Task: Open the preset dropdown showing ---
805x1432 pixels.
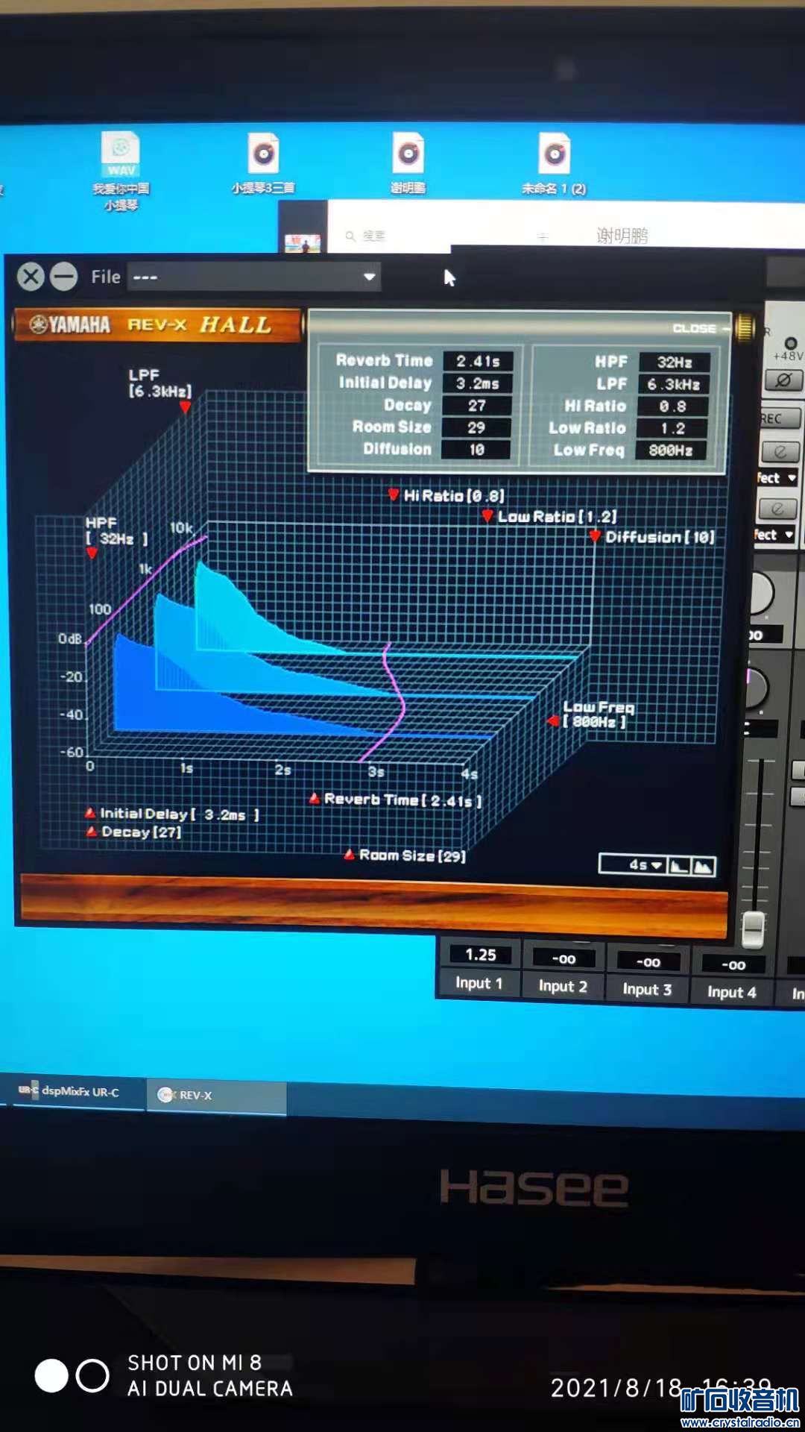Action: coord(253,277)
